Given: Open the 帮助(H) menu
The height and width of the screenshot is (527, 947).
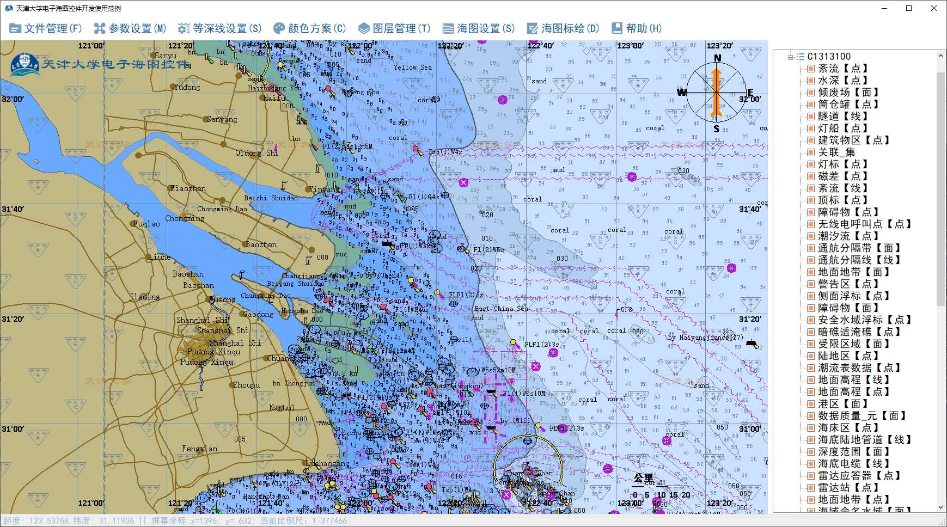Looking at the screenshot, I should pyautogui.click(x=637, y=28).
